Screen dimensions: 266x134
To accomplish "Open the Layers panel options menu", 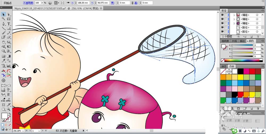I will [263, 11].
